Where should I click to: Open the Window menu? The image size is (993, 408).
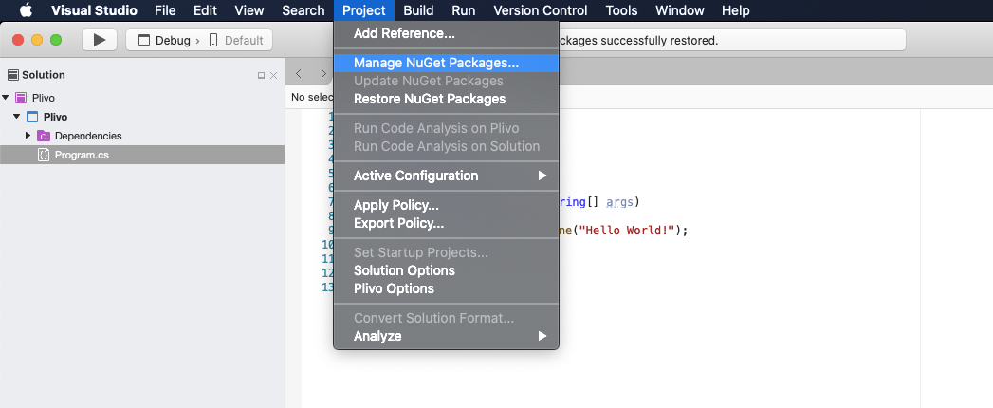[x=680, y=10]
